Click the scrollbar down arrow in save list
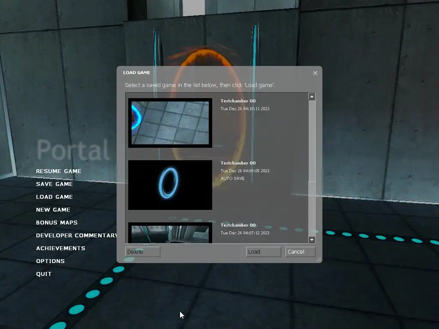 pos(312,240)
